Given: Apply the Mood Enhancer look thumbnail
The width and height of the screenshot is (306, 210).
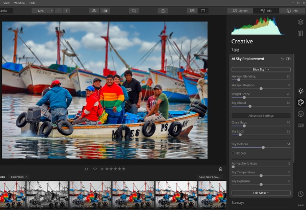Looking at the screenshot, I should click(176, 195).
